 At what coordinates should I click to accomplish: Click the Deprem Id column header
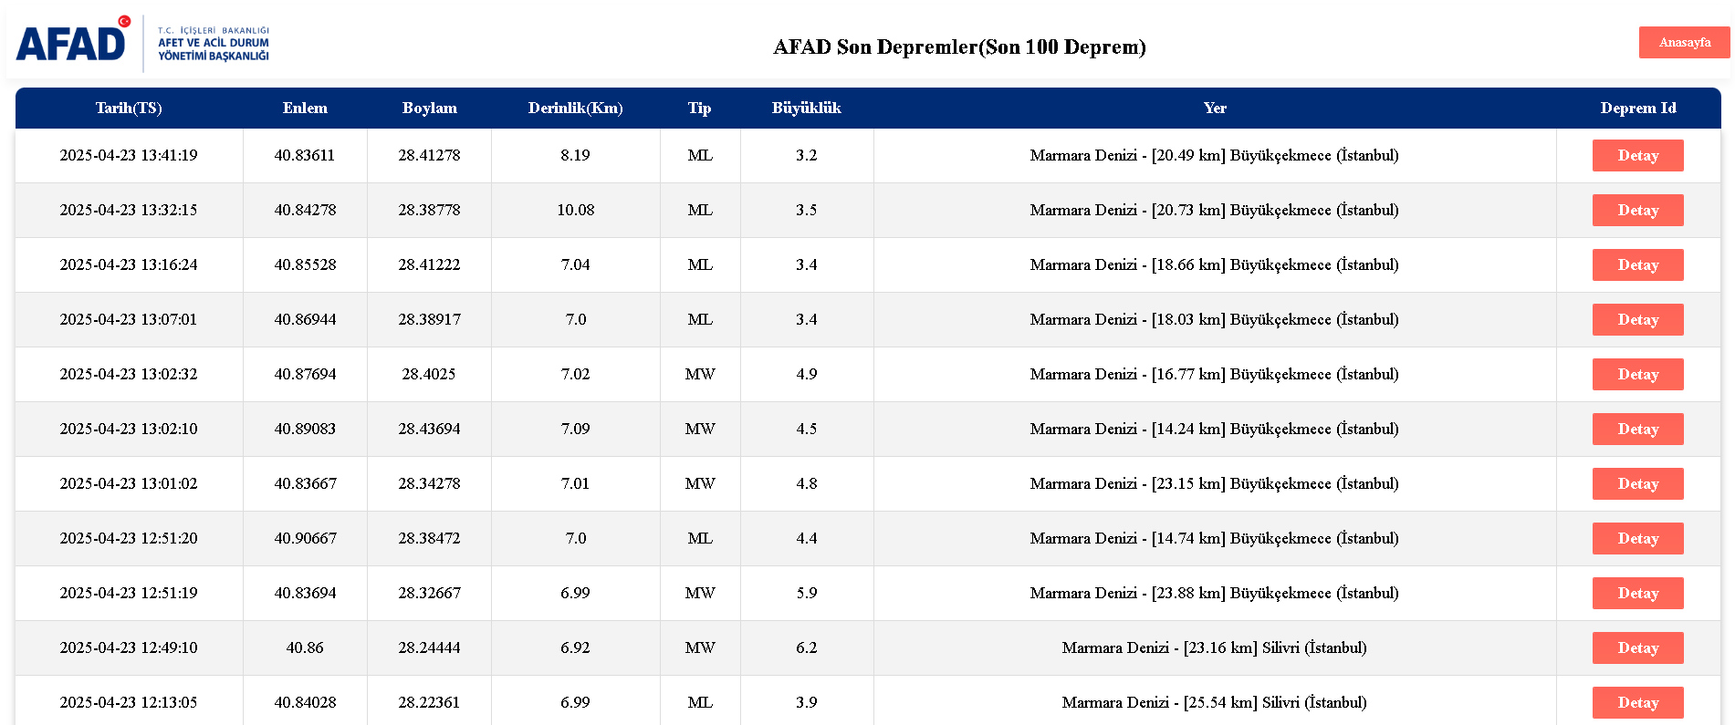pos(1637,109)
